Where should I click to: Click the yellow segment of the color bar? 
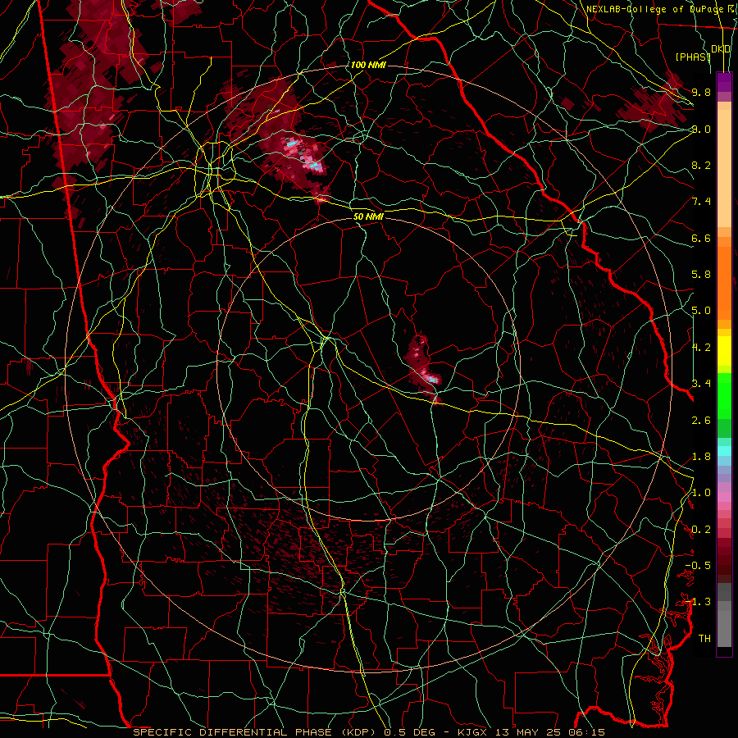click(724, 351)
